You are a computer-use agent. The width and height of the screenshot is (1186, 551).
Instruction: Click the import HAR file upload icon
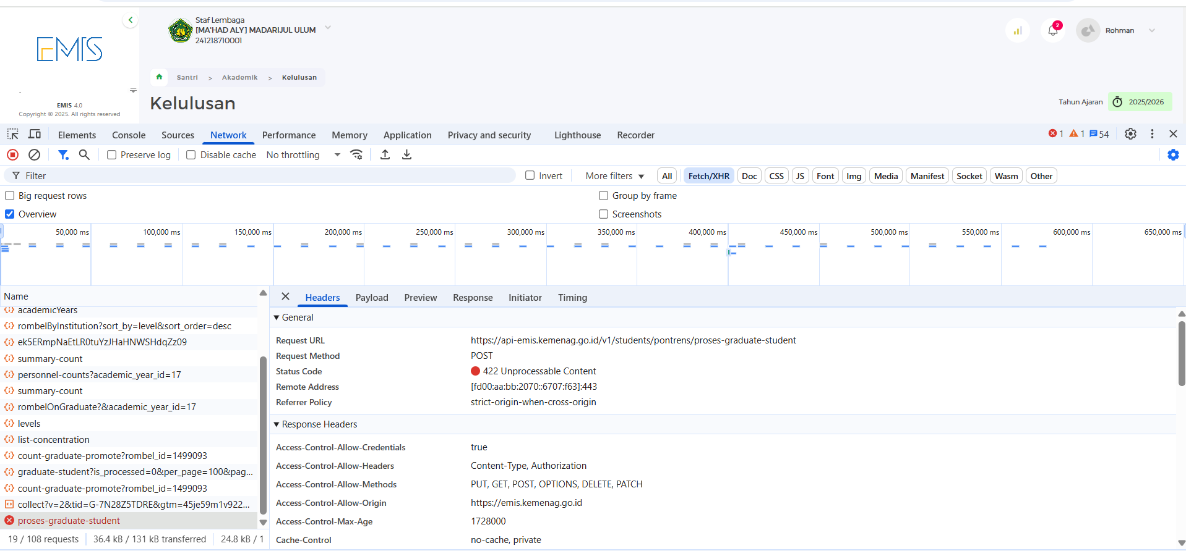pos(385,155)
